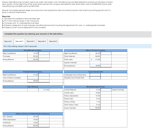Viewport: 154px width, 128px height.
Task: Click the Actual Overhead total 52,900
Action: [95, 108]
